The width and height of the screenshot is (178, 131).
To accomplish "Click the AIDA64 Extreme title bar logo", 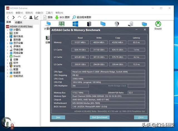I will [8, 8].
